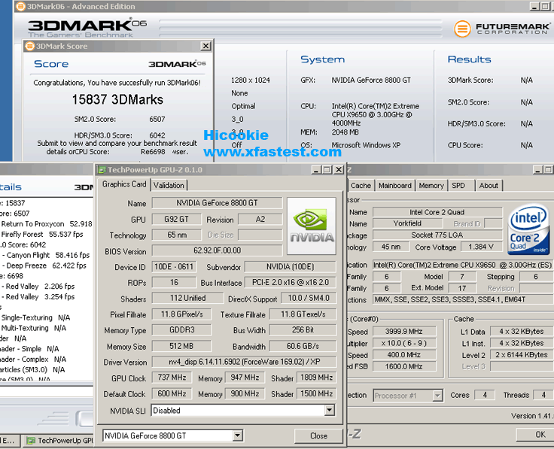This screenshot has width=554, height=449.
Task: Click the GPU 'G92 GT' field
Action: (x=177, y=219)
